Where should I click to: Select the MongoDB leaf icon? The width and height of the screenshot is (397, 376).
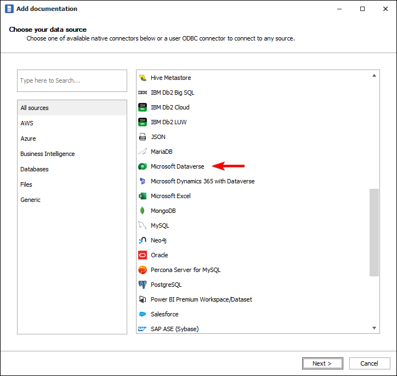(143, 211)
